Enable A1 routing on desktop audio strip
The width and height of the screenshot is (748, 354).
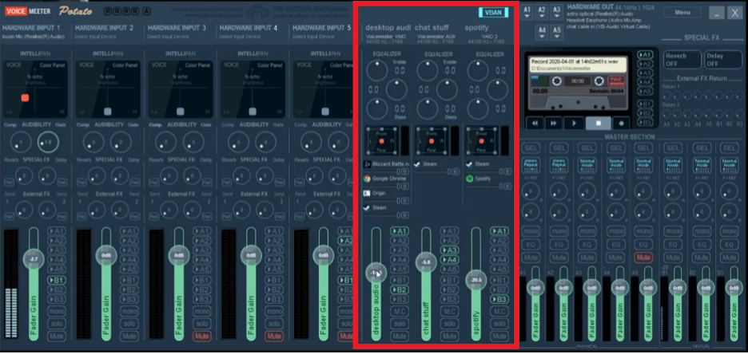pos(400,231)
